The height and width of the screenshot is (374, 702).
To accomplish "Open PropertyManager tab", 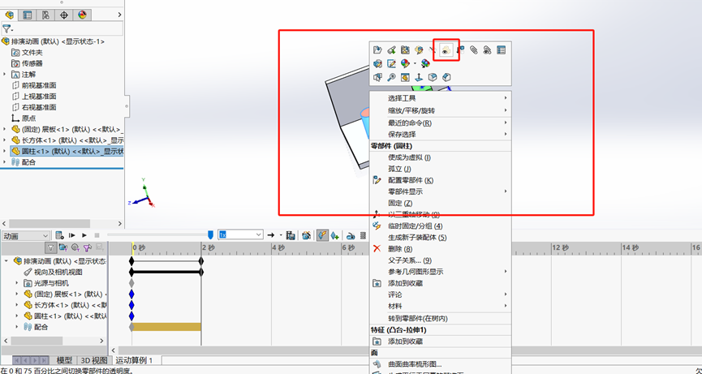I will (x=28, y=15).
